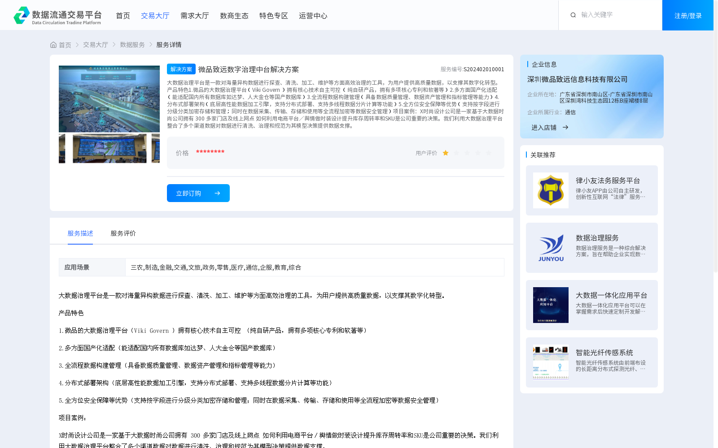Click the 律小友 shield logo

pyautogui.click(x=551, y=190)
